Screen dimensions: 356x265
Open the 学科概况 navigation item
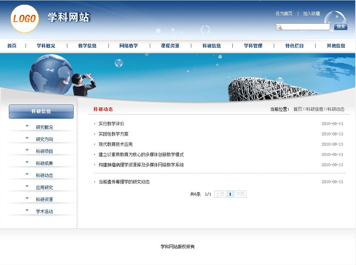tap(46, 46)
